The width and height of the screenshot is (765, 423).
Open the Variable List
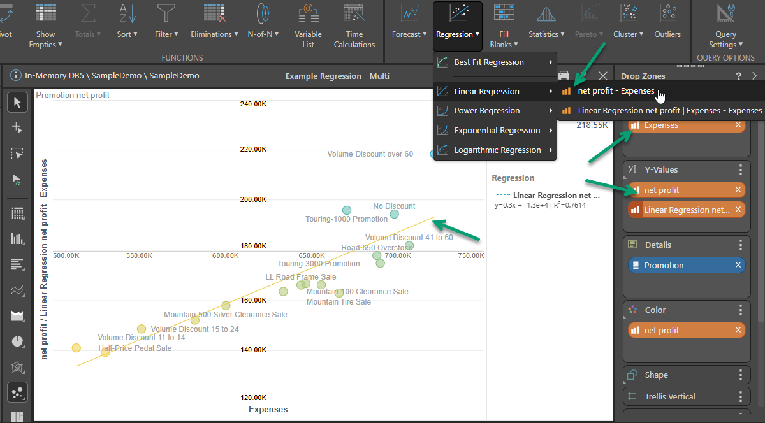pos(308,26)
